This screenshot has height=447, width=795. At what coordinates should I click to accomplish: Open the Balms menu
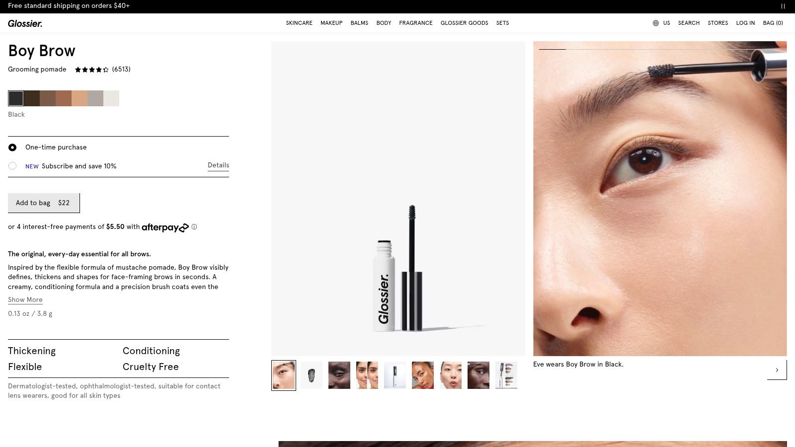coord(359,23)
